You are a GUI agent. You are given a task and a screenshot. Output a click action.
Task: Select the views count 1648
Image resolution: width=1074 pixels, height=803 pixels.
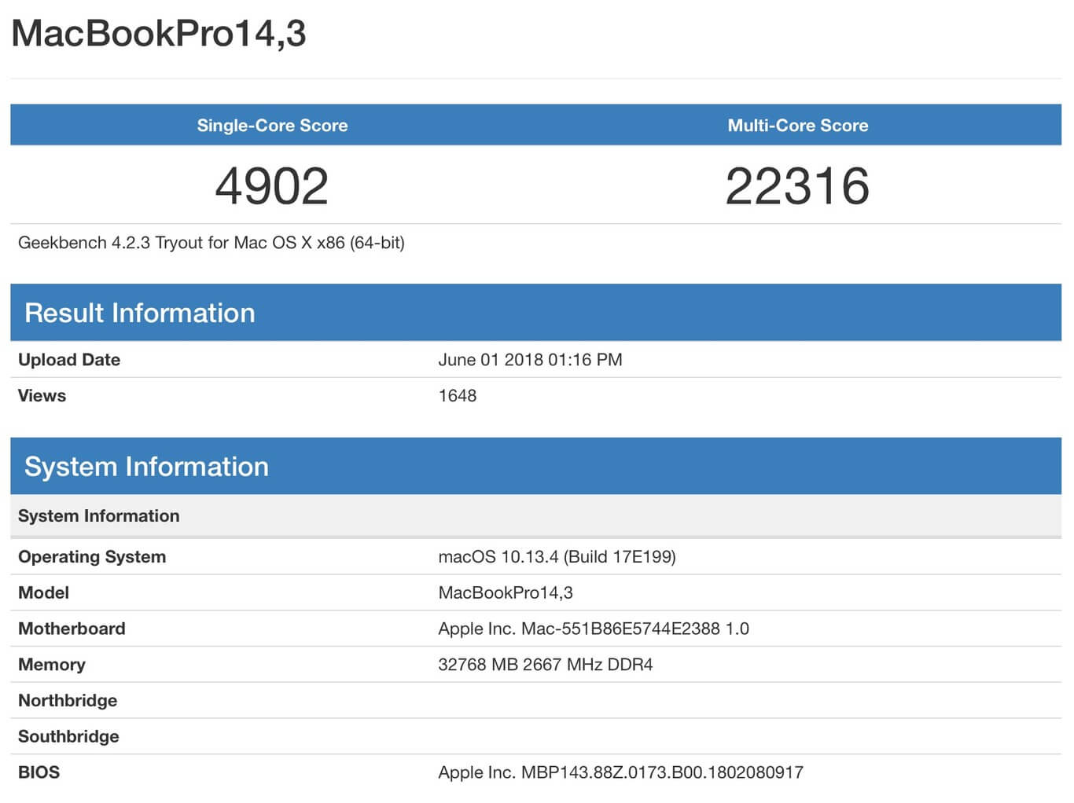pyautogui.click(x=458, y=396)
